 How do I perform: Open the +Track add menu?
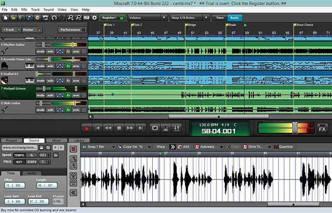point(11,30)
